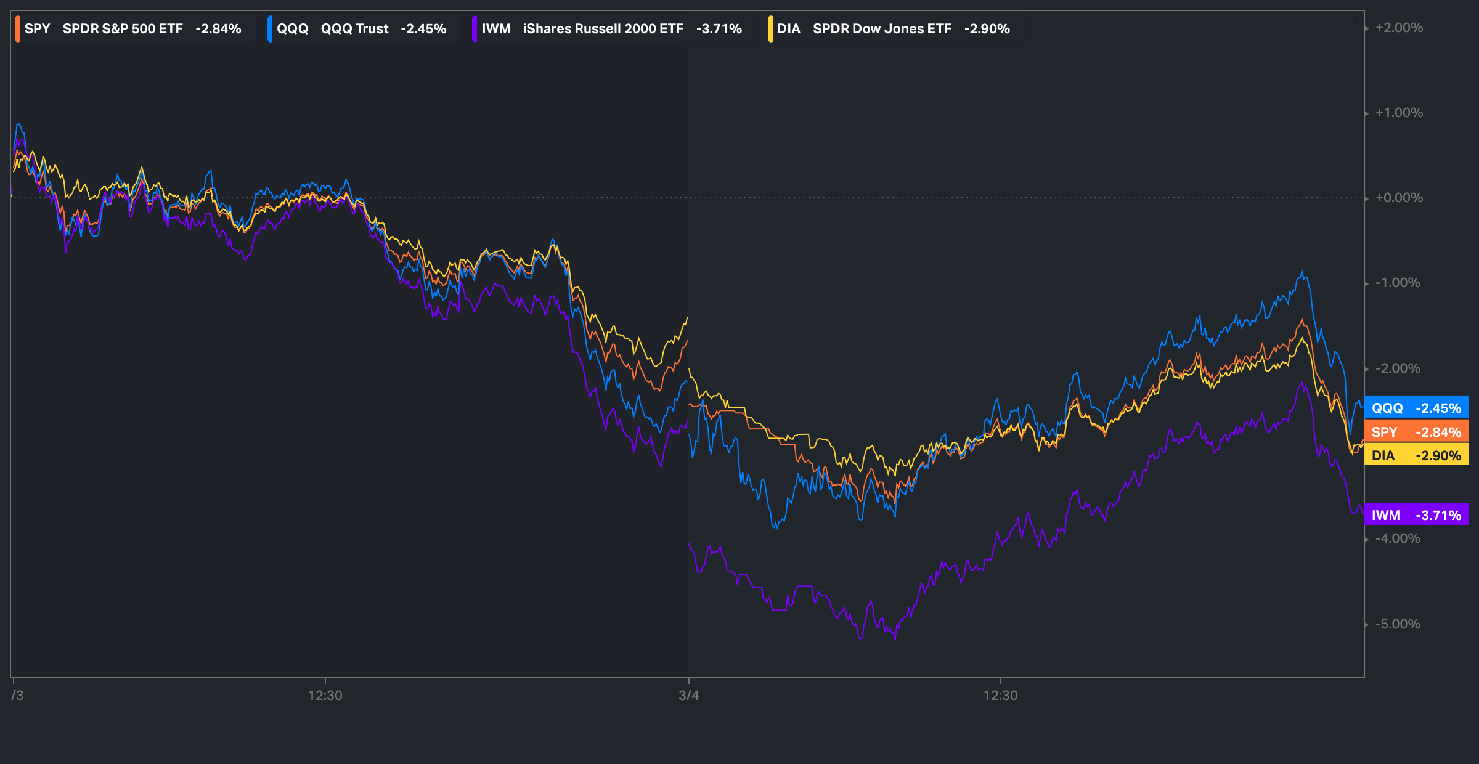This screenshot has height=764, width=1479.
Task: Click the -4.00% y-axis label
Action: (x=1398, y=538)
